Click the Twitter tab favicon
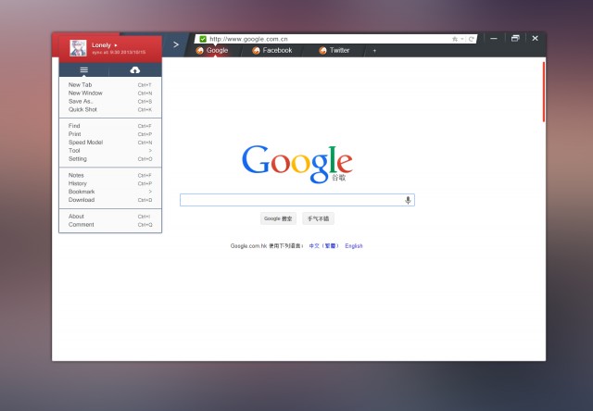This screenshot has height=411, width=593. pos(322,51)
